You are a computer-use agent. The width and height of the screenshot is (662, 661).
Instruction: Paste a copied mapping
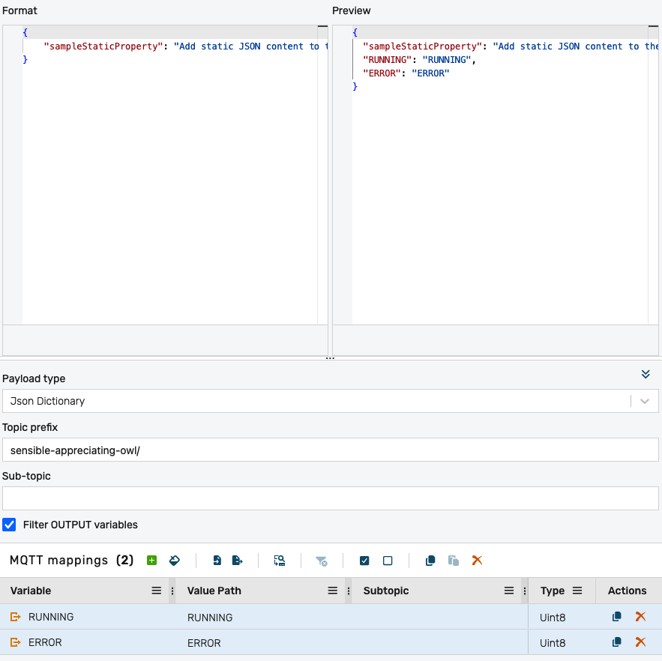click(x=453, y=561)
